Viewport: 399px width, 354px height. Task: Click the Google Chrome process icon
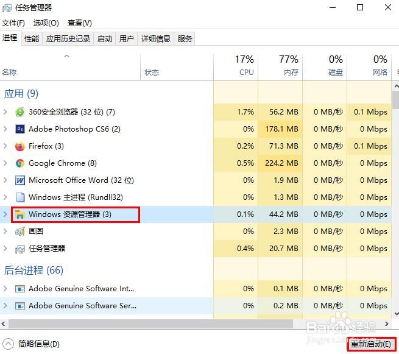coord(20,163)
